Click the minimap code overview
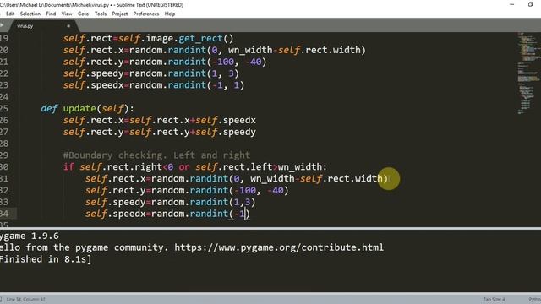 pos(527,73)
